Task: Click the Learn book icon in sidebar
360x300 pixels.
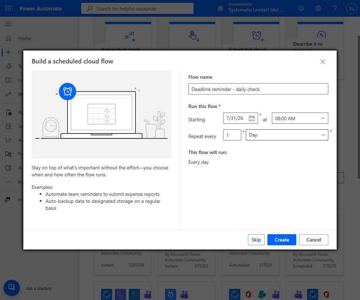Action: (8, 80)
